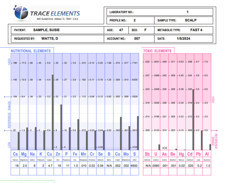232x183 pixels.
Task: Click the Zn zinc element symbol
Action: pyautogui.click(x=58, y=154)
